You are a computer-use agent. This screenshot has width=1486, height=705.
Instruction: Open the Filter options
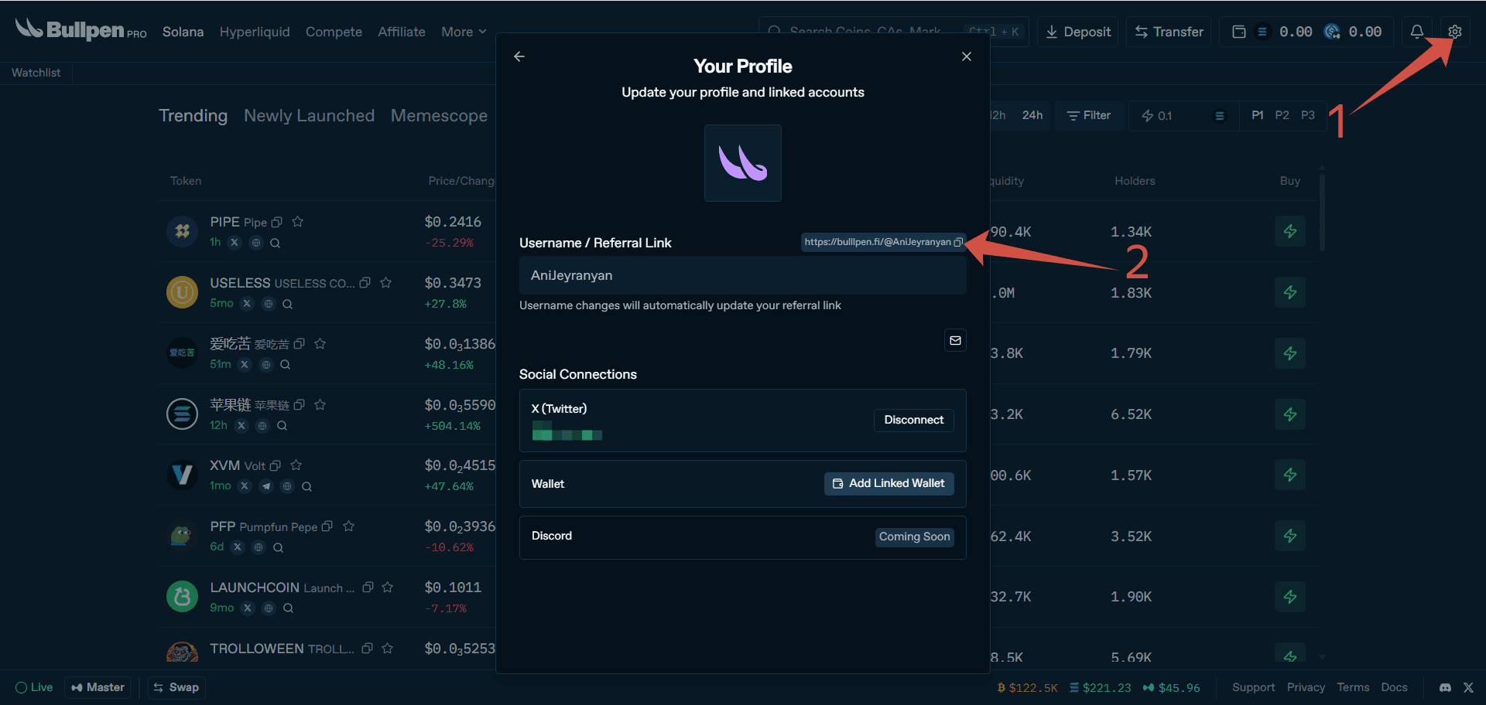[x=1089, y=115]
